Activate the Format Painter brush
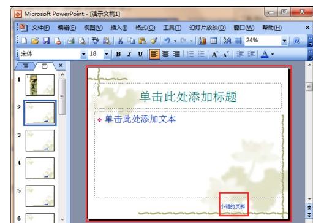This screenshot has width=313, height=223. tap(154, 41)
